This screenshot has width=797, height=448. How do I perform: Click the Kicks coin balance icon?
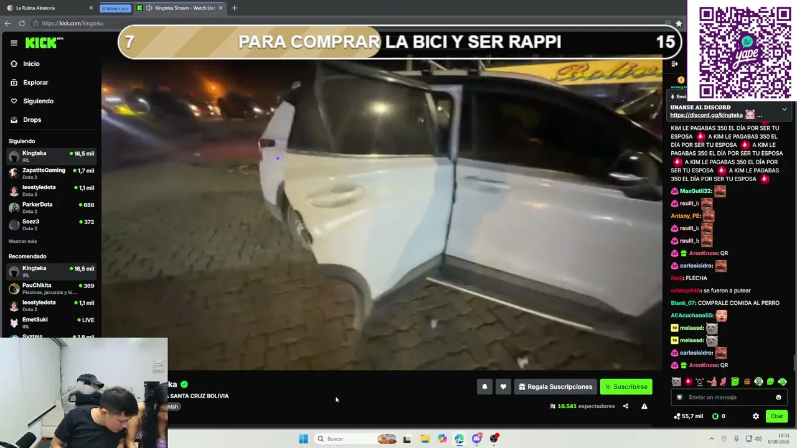pos(715,416)
